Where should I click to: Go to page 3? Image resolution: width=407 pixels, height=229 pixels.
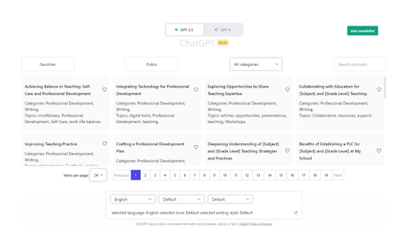[x=155, y=175]
